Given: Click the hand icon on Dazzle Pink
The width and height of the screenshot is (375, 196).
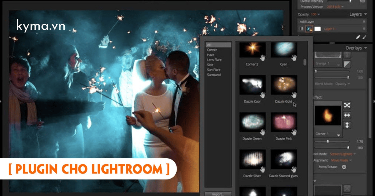Looking at the screenshot, I should pyautogui.click(x=294, y=132).
